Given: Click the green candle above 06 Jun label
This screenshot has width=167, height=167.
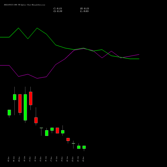Looking at the screenshot, I should (x=15, y=97).
